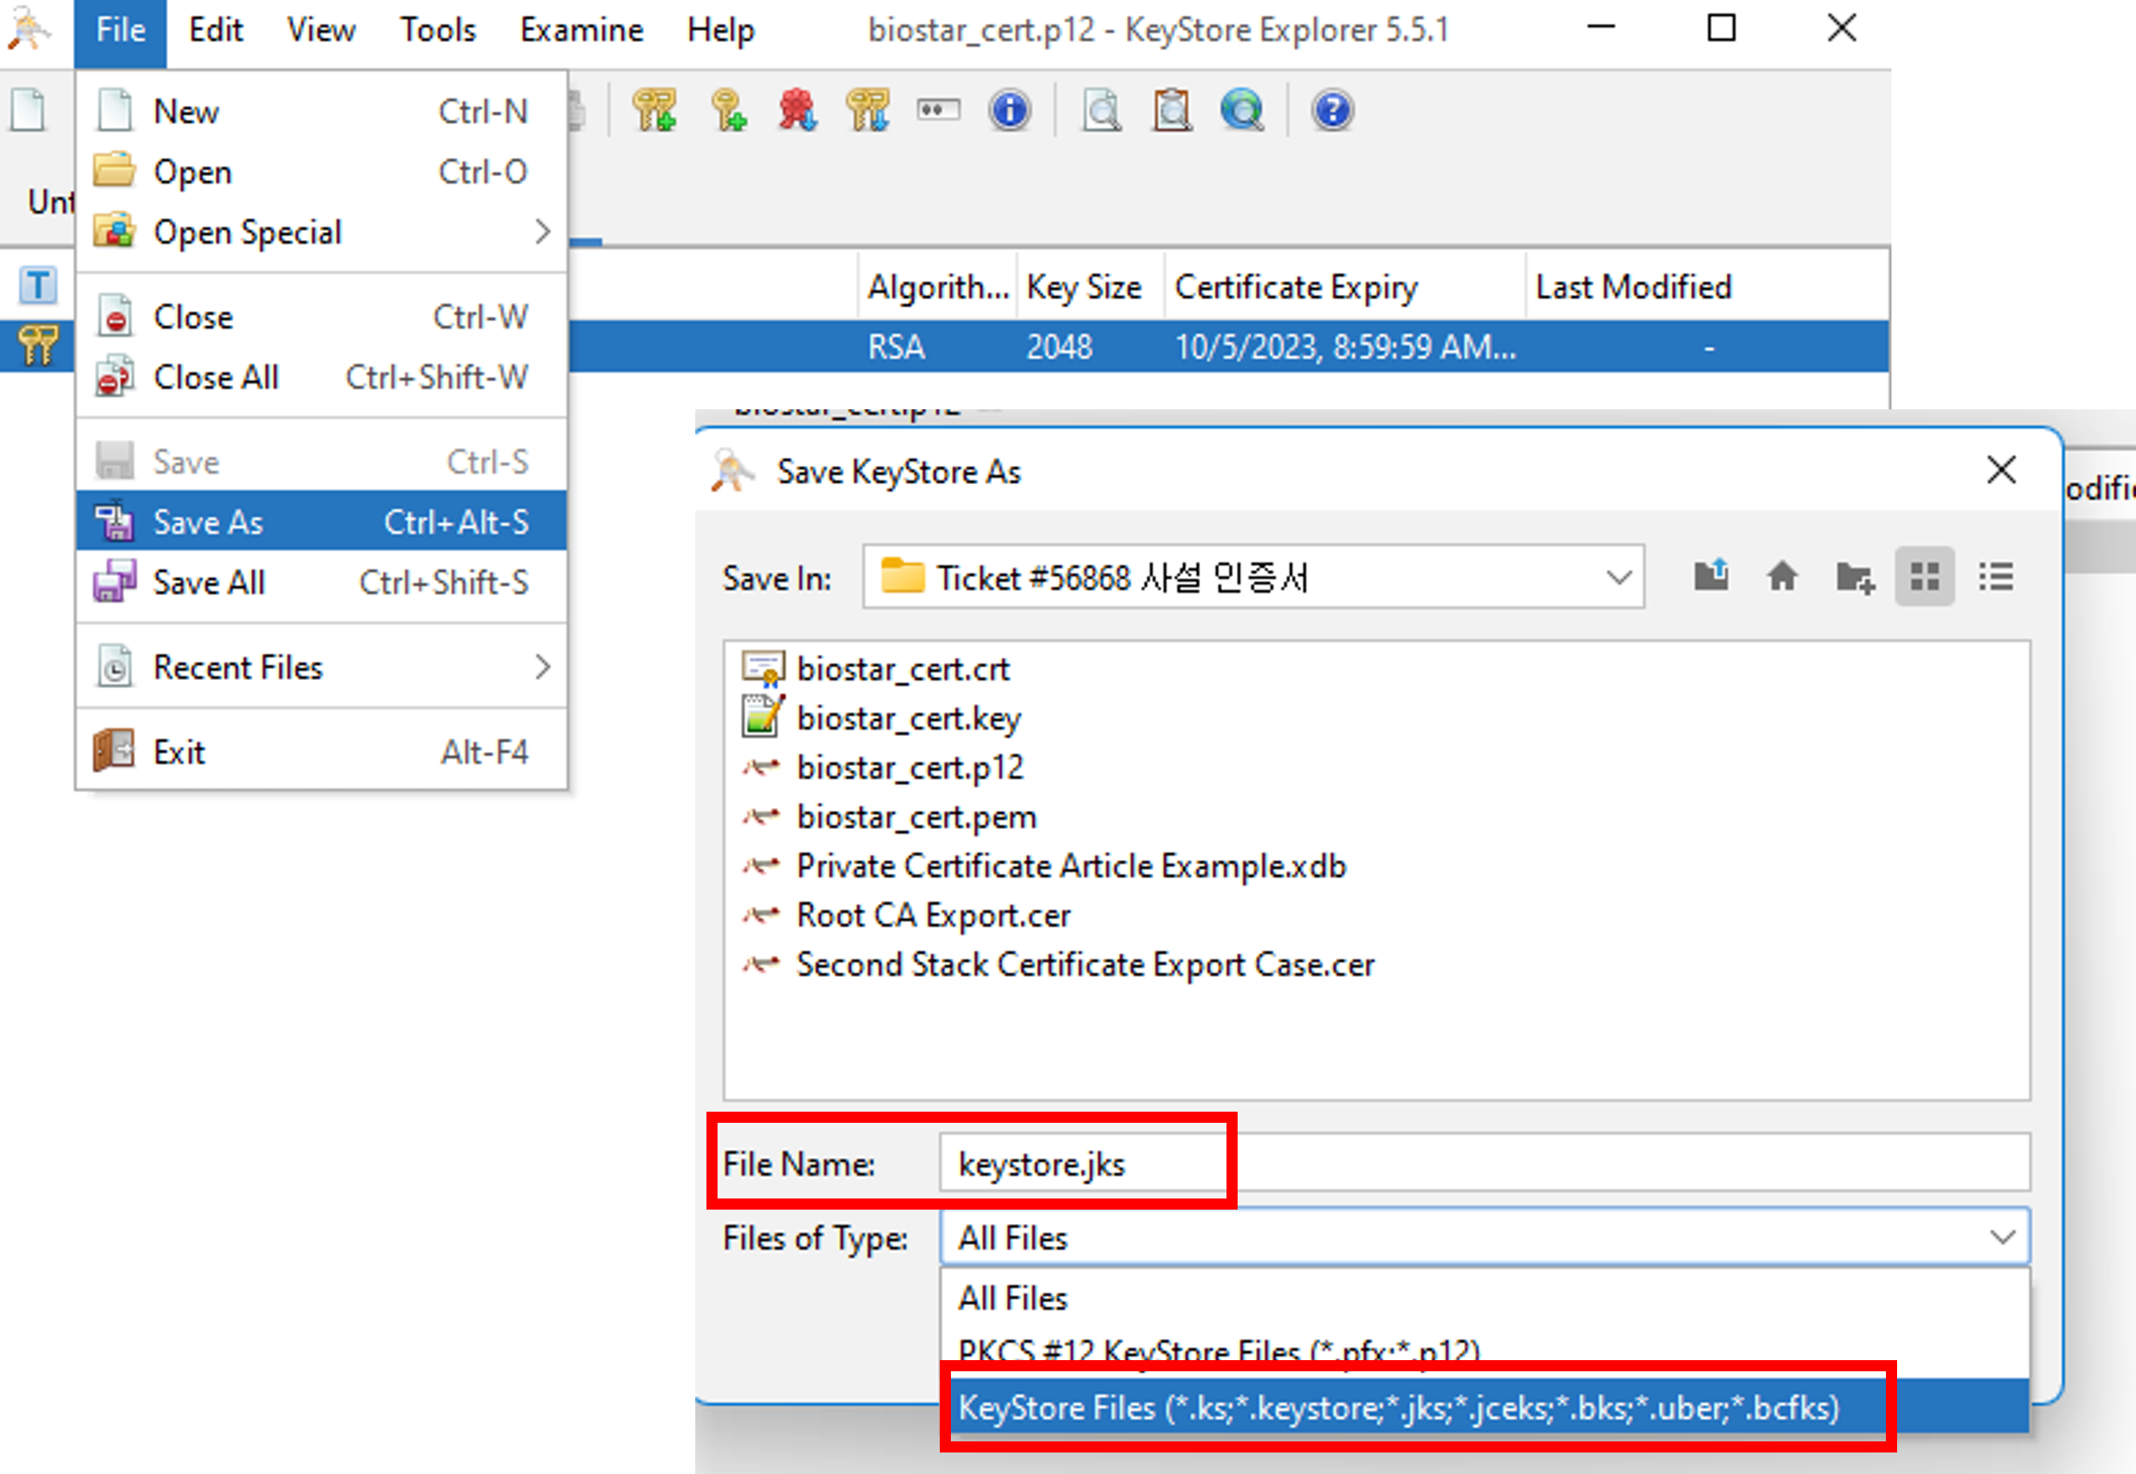Screen dimensions: 2136x1474
Task: Click the Examine Clipboard toolbar icon
Action: pos(1172,111)
